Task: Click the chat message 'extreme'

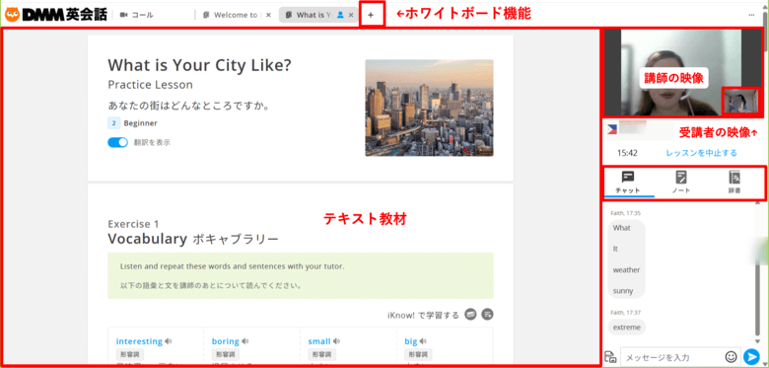Action: tap(627, 328)
